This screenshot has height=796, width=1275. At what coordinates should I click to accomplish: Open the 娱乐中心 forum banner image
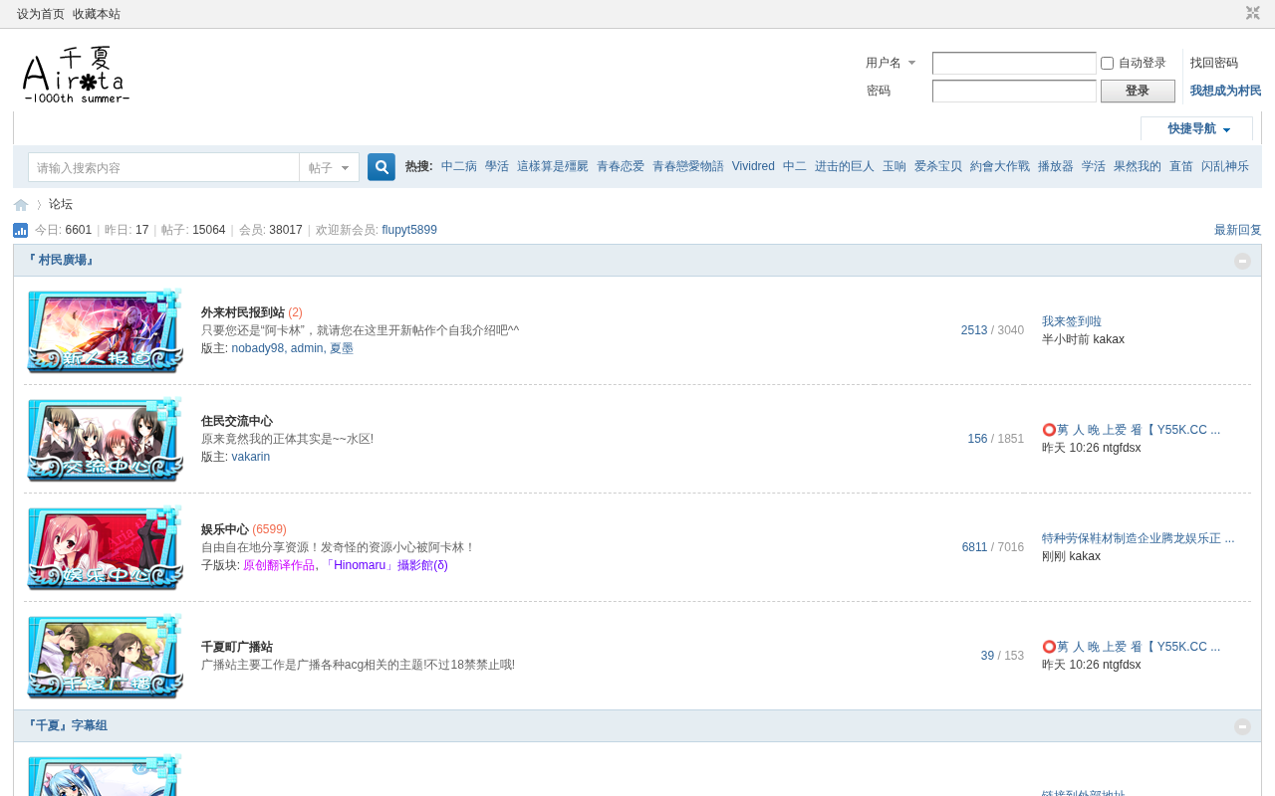(x=105, y=548)
